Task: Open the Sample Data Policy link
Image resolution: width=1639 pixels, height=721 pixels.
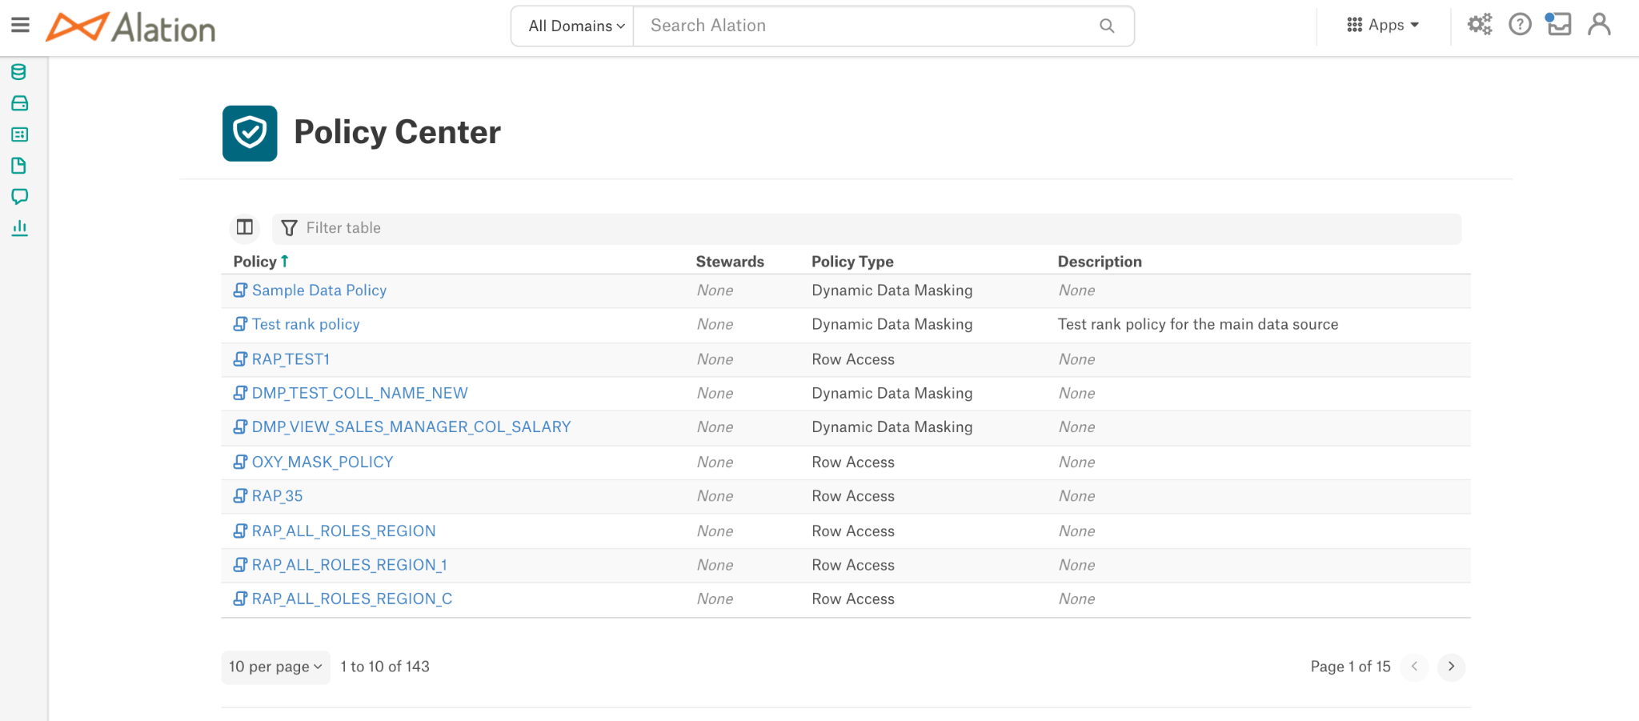Action: coord(319,290)
